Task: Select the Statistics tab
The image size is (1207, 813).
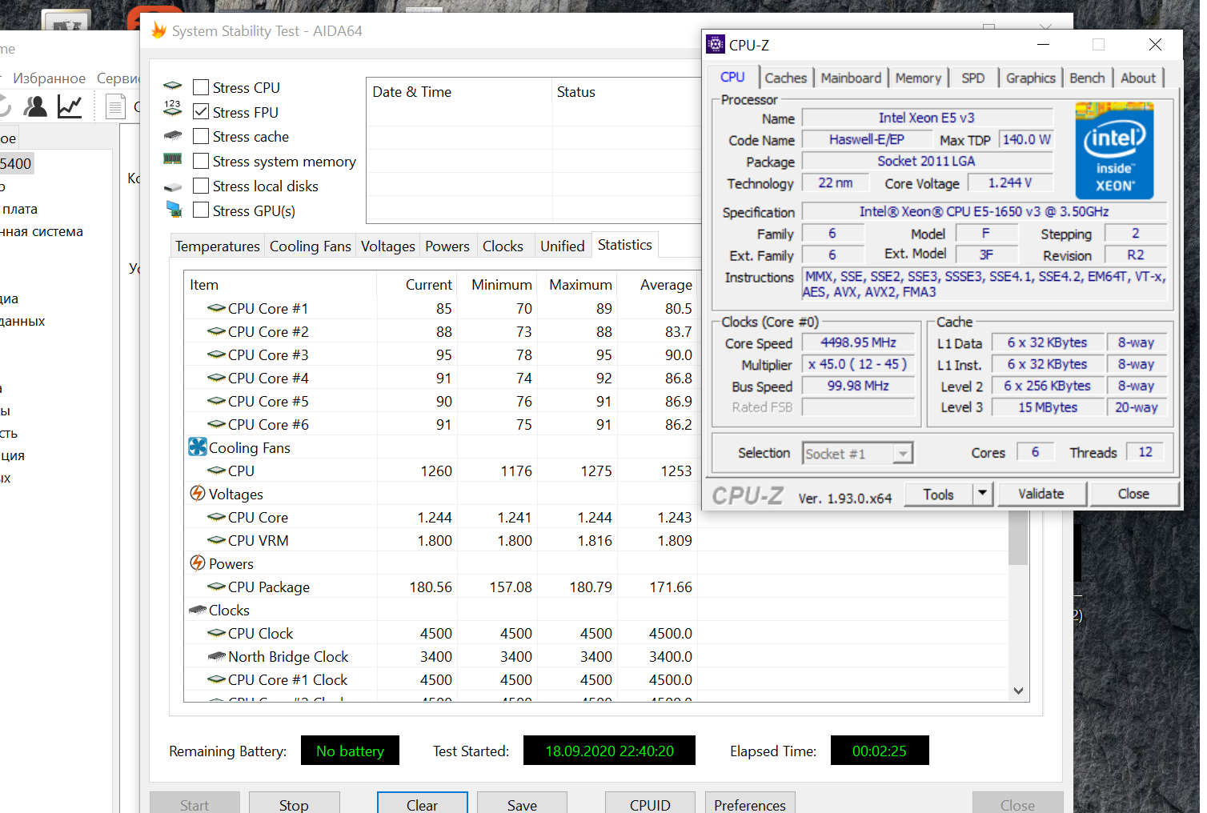Action: click(625, 245)
